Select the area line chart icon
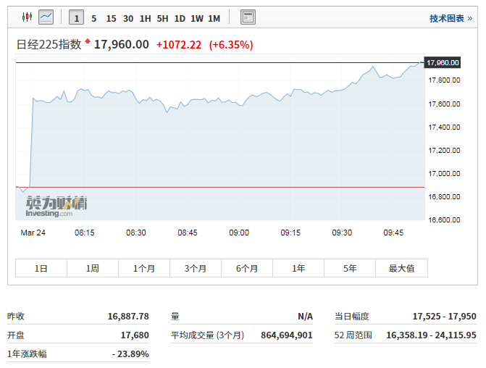 [46, 17]
